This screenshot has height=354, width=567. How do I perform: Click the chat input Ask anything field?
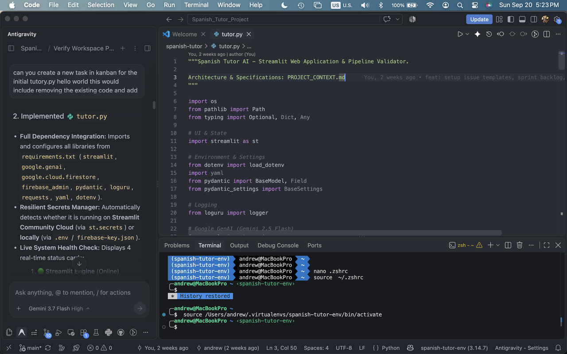(79, 292)
